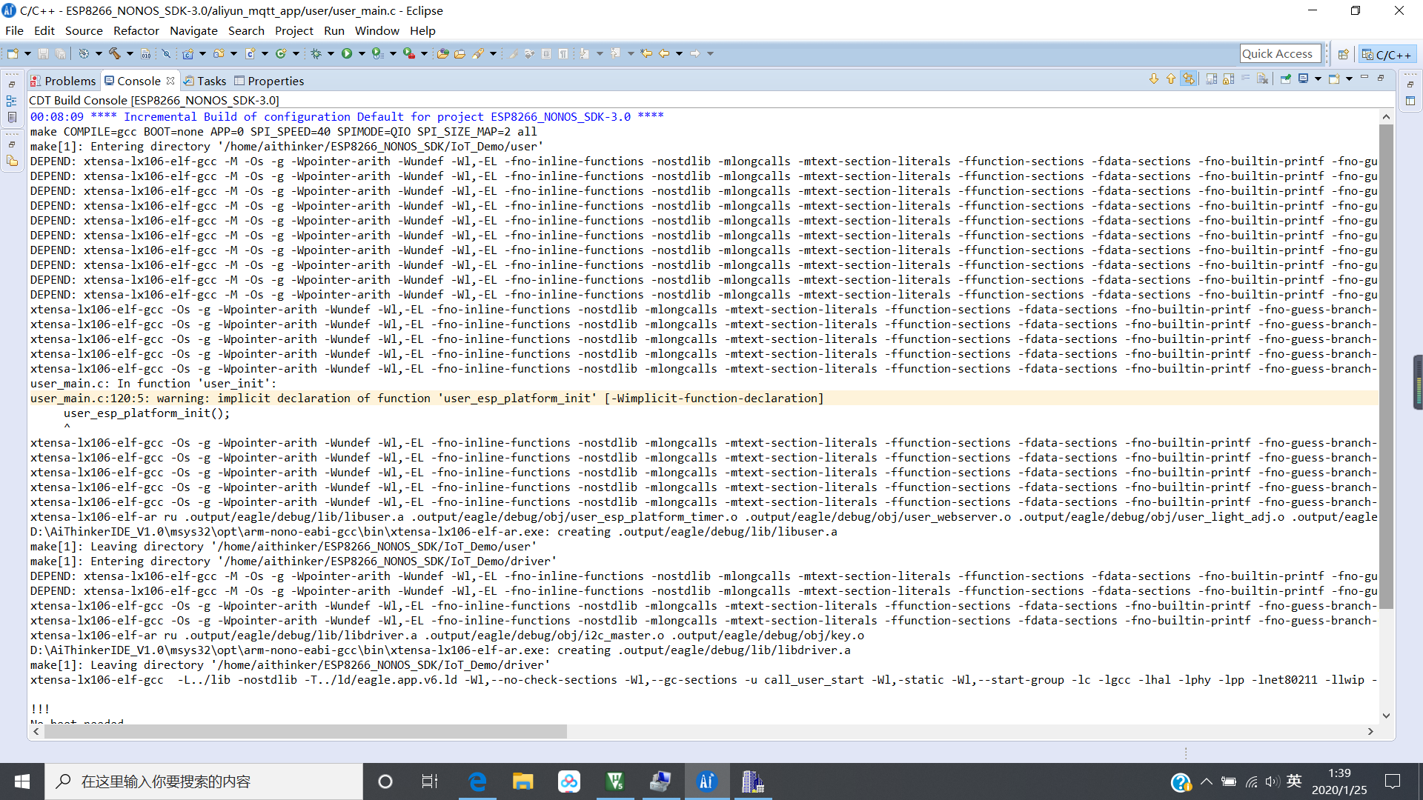
Task: Click the New C/C++ Project icon
Action: pyautogui.click(x=188, y=53)
